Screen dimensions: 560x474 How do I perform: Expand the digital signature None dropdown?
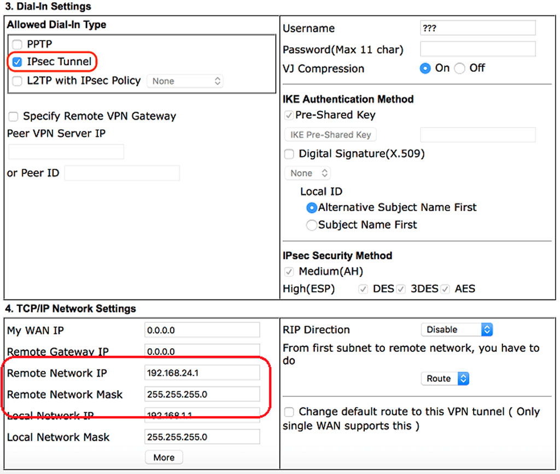(307, 174)
